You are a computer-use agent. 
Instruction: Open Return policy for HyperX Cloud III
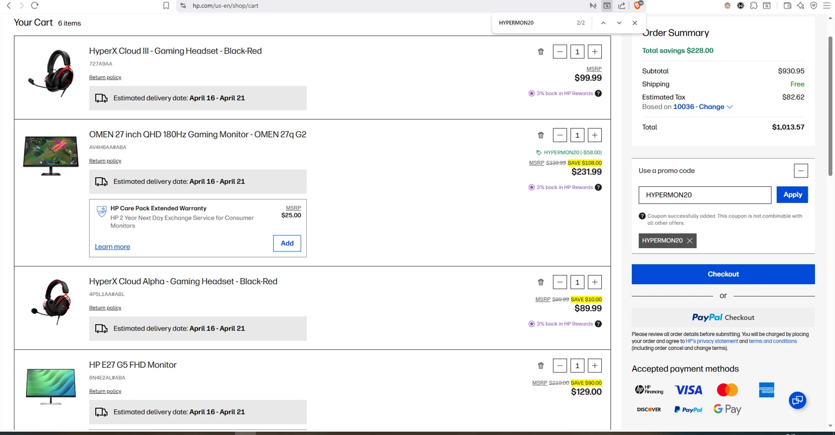[x=105, y=77]
